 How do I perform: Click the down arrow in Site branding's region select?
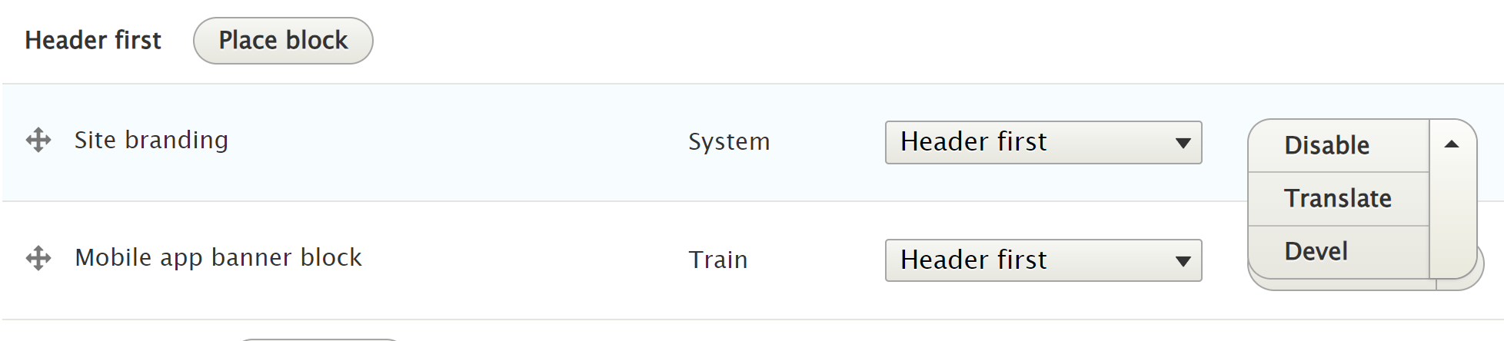tap(1183, 143)
